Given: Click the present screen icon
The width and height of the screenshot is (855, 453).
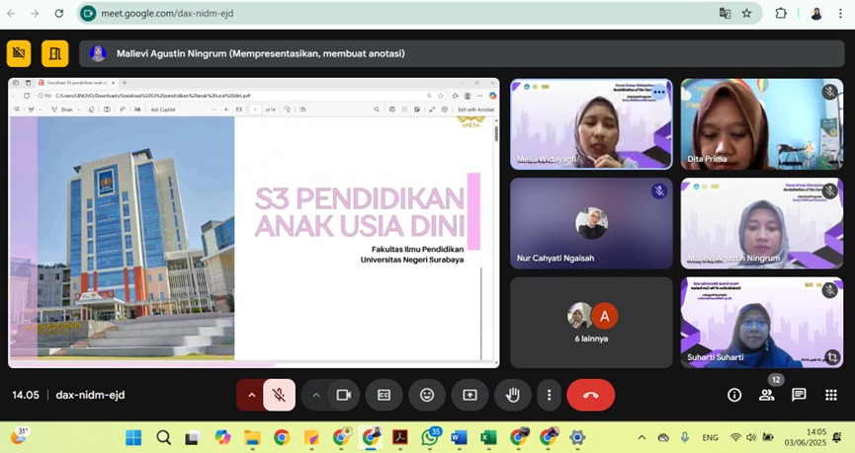Looking at the screenshot, I should pyautogui.click(x=470, y=395).
